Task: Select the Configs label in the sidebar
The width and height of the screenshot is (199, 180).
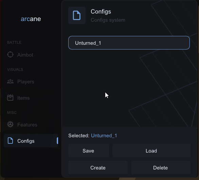Action: point(26,141)
